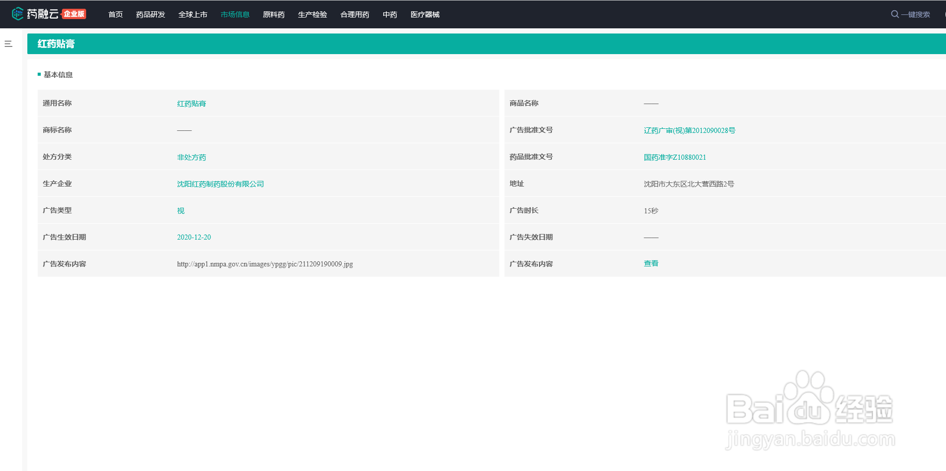The width and height of the screenshot is (946, 471).
Task: Open ad approval number 辽药广审(视)第2012090028号
Action: click(689, 130)
